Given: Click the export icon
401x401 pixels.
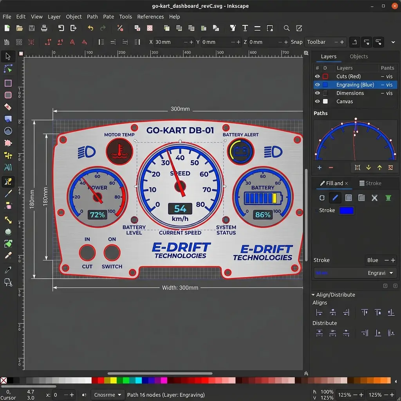Looking at the screenshot, I should click(x=73, y=28).
